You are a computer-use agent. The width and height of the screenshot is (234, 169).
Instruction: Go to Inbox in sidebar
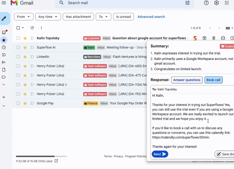pos(4,33)
